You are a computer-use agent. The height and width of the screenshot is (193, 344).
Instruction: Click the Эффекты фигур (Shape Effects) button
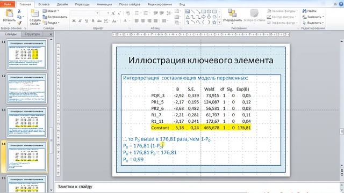pos(282,23)
